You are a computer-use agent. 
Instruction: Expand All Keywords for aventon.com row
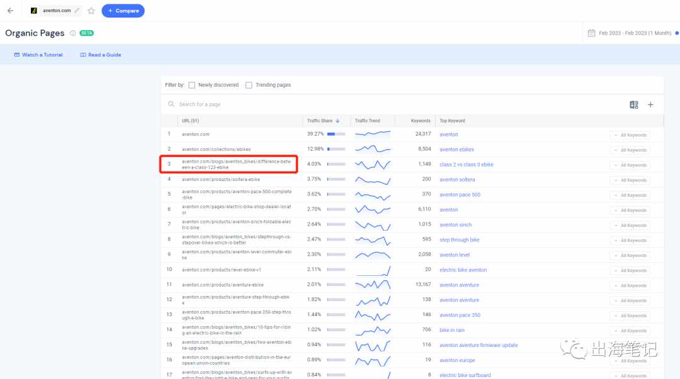(630, 135)
